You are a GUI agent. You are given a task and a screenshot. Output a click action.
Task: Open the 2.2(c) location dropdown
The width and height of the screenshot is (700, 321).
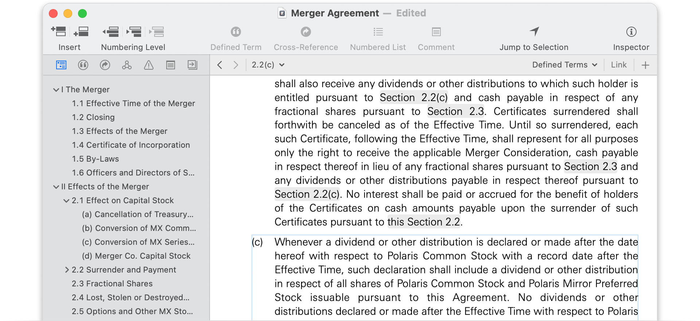coord(268,65)
